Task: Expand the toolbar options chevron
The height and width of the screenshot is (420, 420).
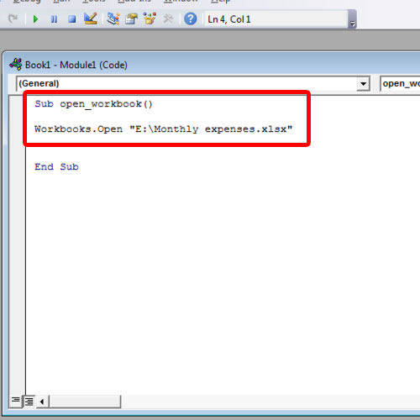Action: coord(353,19)
